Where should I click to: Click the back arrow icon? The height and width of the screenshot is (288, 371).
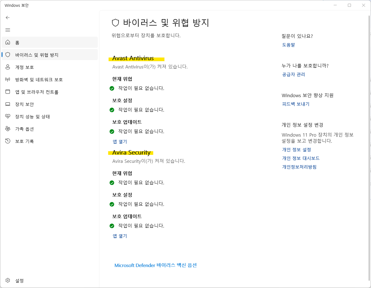coord(8,18)
